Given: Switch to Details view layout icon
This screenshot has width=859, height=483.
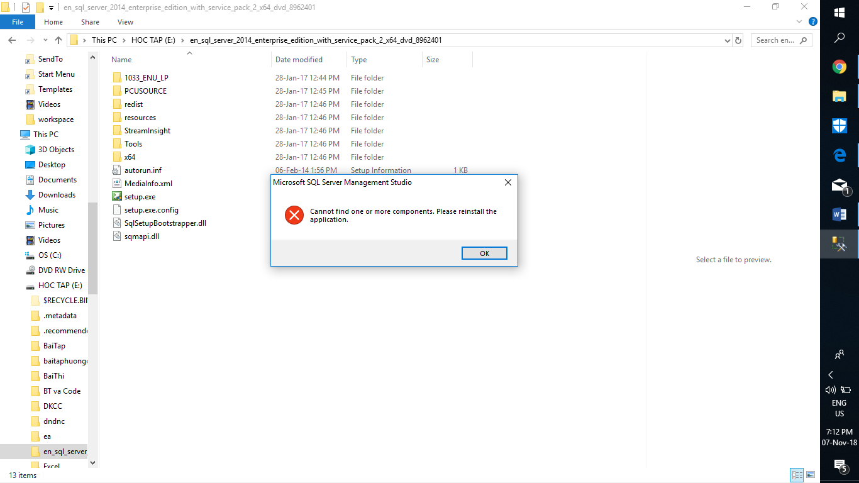Looking at the screenshot, I should [x=797, y=475].
